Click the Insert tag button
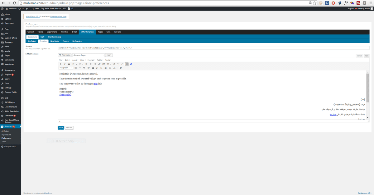This screenshot has height=195, width=374. tap(109, 55)
